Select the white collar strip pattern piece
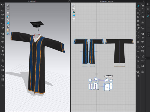Image resolution: width=150 pixels, height=112 pixels. (x=109, y=76)
